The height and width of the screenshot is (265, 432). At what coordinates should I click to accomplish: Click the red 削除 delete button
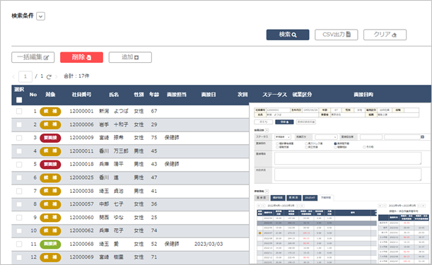pos(81,57)
